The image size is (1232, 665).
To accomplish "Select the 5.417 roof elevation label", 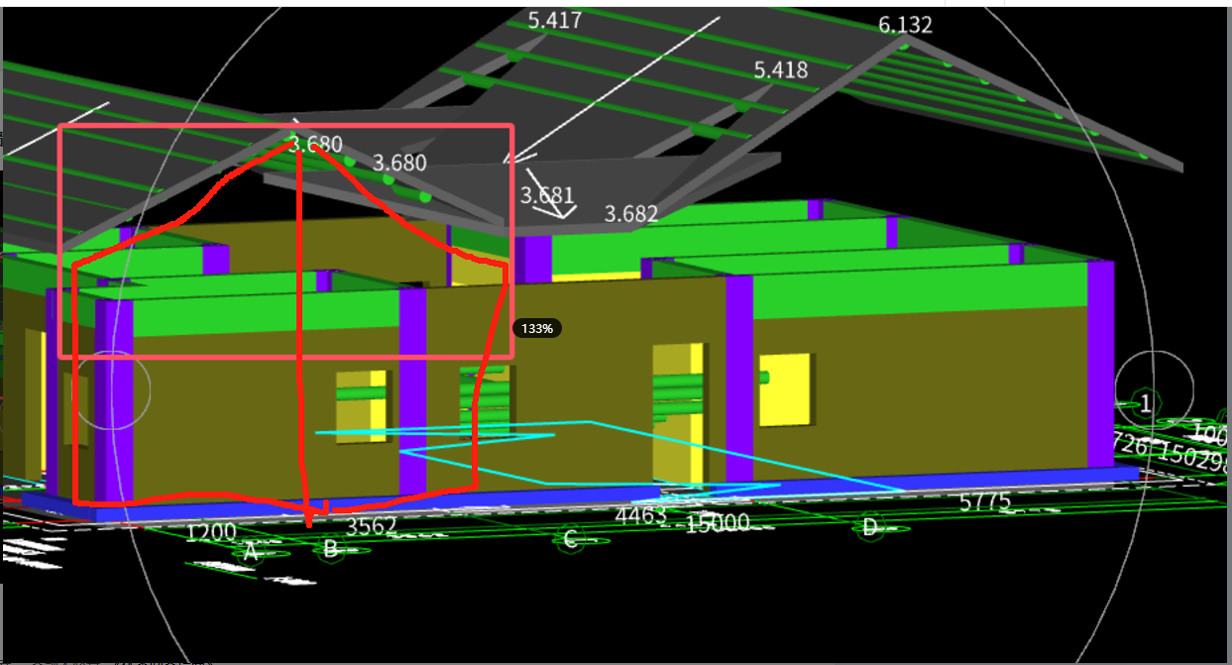I will [555, 21].
